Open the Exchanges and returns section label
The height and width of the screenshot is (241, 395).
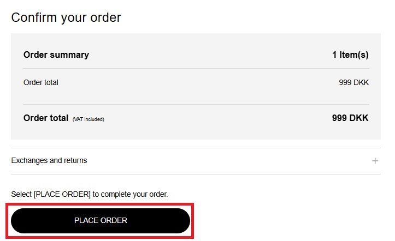[49, 161]
